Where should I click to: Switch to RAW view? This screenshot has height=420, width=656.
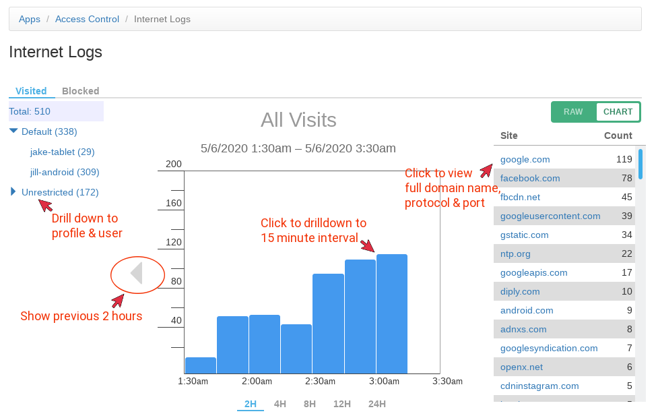(x=573, y=112)
